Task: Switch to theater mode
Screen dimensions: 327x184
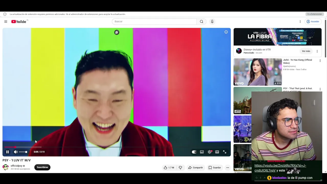Action: 217,152
